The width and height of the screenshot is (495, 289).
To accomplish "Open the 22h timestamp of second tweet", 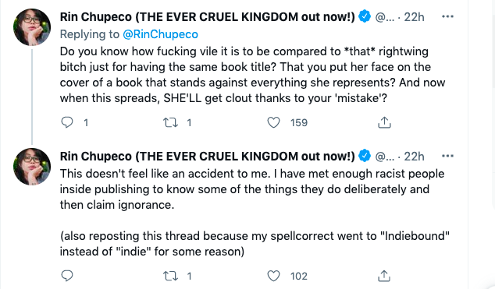I will (x=414, y=157).
